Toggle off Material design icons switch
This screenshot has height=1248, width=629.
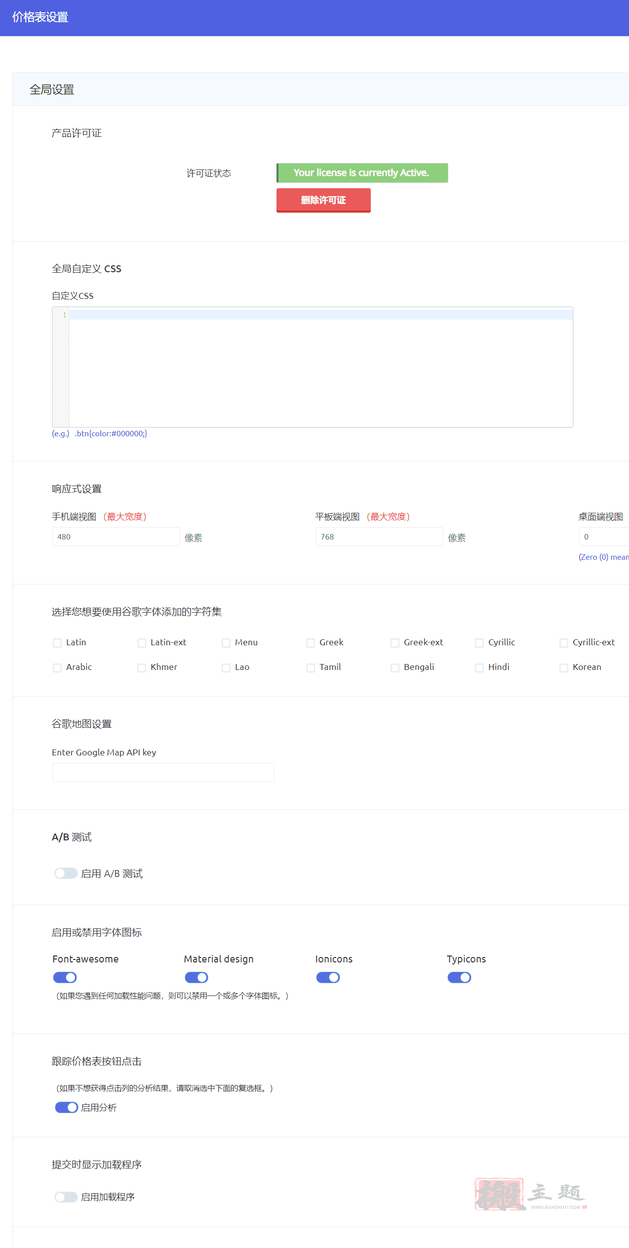pos(197,977)
